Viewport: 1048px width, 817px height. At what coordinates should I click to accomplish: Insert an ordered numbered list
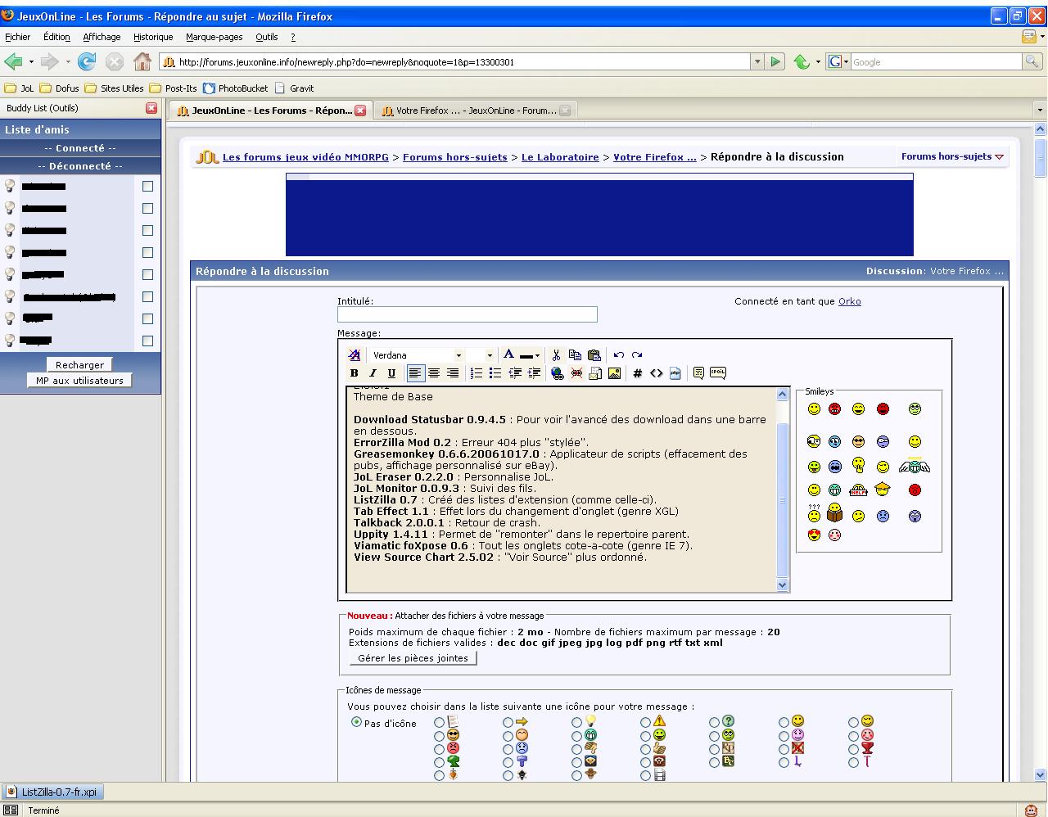[x=477, y=373]
